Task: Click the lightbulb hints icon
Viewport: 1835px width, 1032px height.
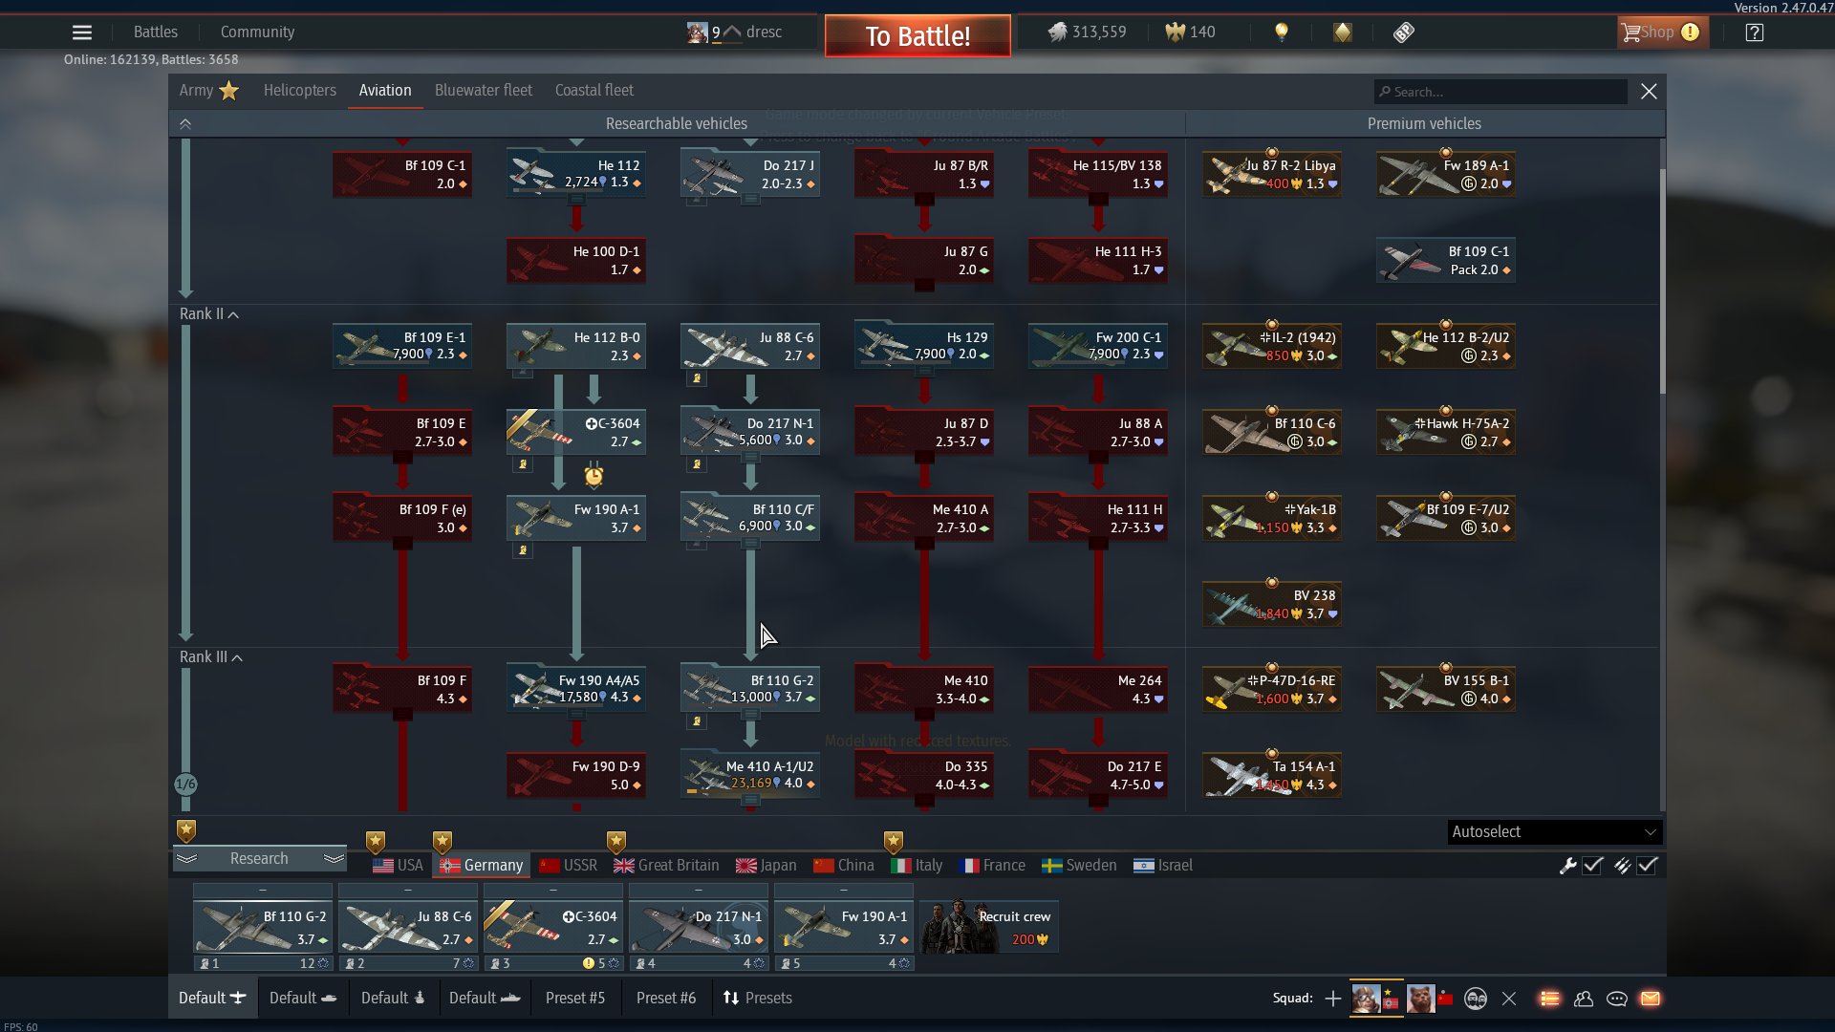Action: 1282,32
